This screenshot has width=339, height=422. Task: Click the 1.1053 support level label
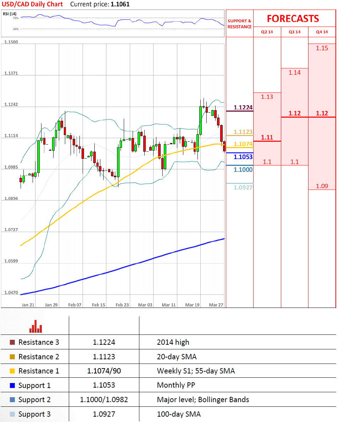click(x=243, y=157)
